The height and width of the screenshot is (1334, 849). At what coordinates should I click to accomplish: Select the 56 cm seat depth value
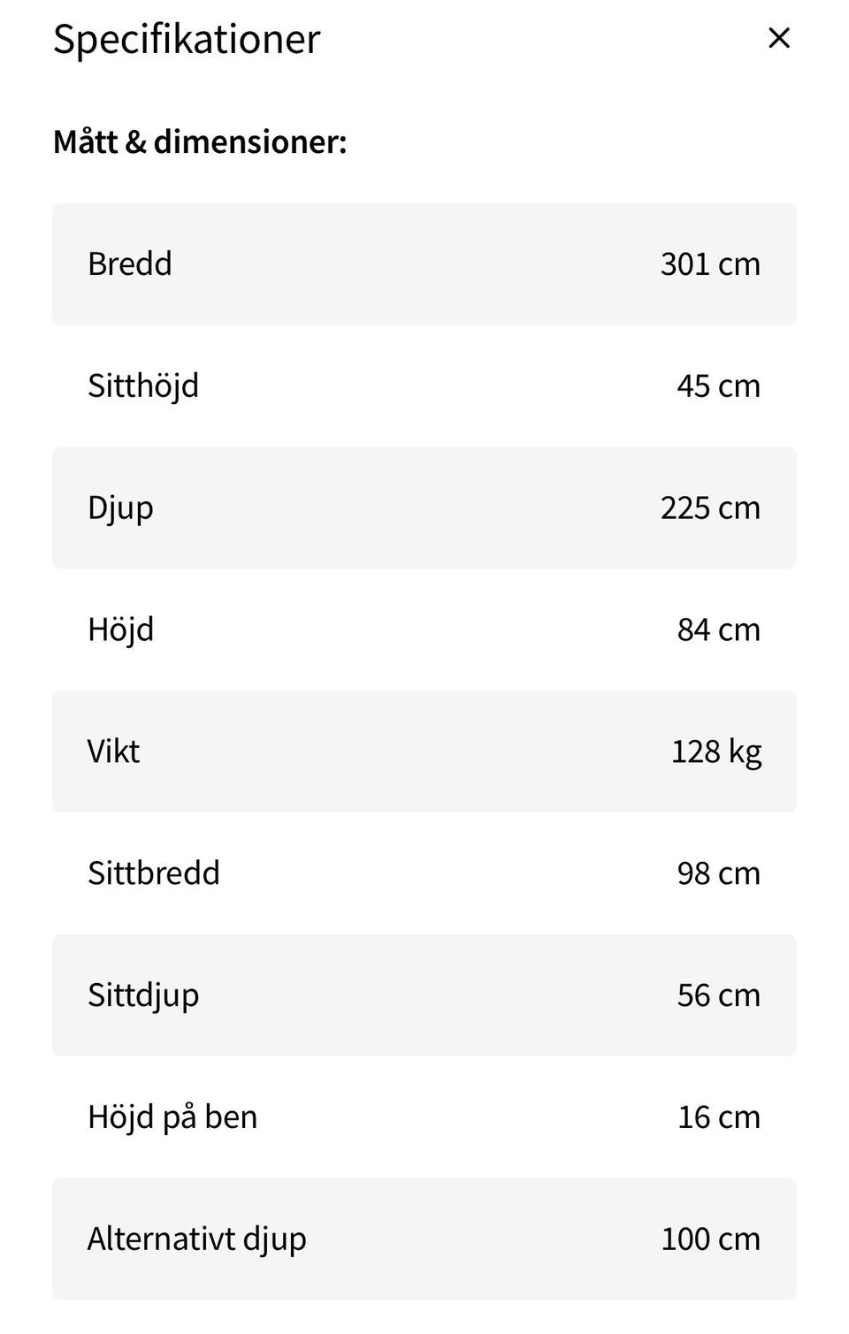718,995
